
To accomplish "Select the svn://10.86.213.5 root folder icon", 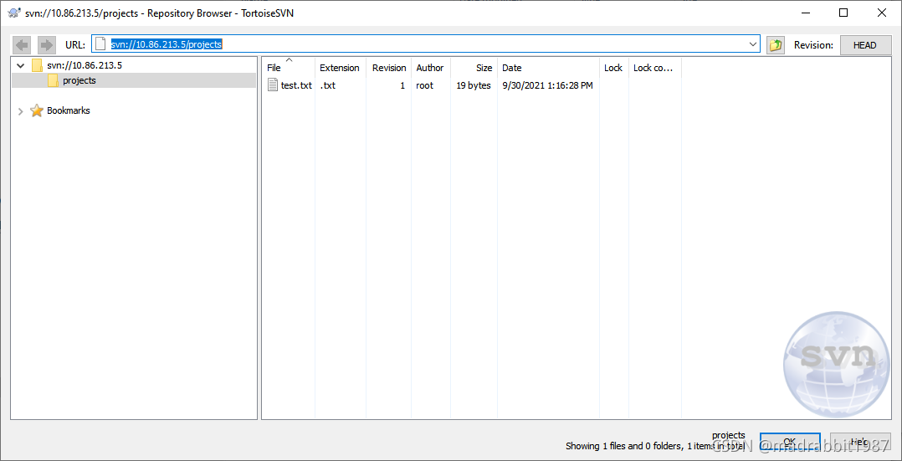I will pyautogui.click(x=38, y=65).
